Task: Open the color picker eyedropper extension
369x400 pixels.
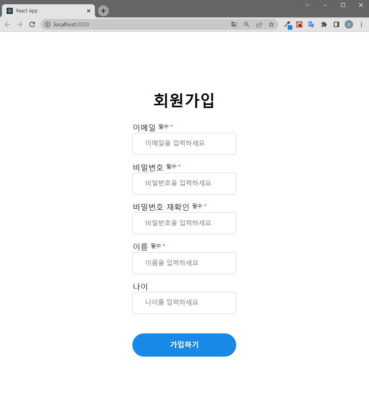Action: click(288, 25)
